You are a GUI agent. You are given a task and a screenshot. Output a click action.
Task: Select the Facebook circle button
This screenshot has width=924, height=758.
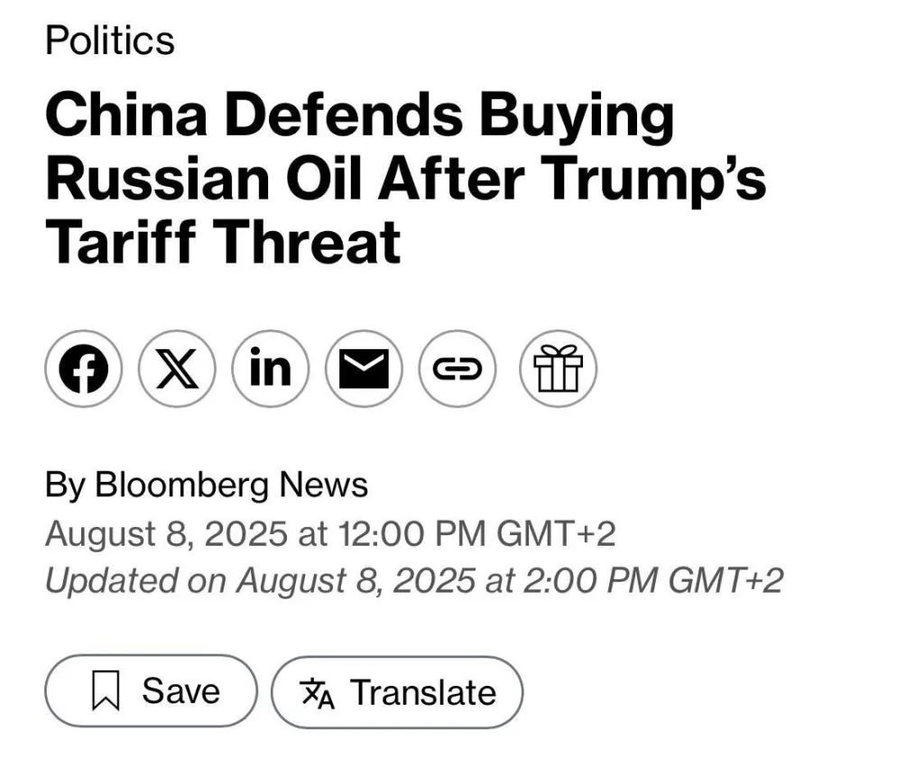[83, 368]
